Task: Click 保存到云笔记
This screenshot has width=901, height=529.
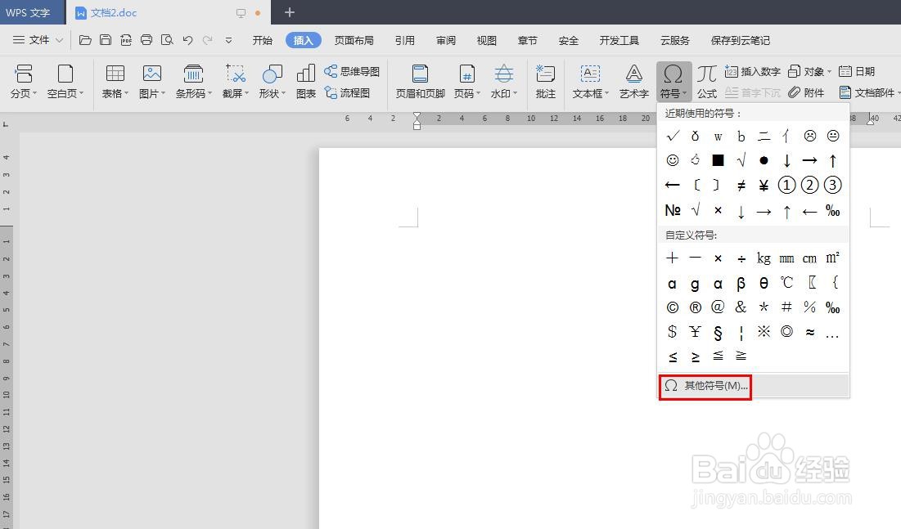Action: (x=740, y=40)
